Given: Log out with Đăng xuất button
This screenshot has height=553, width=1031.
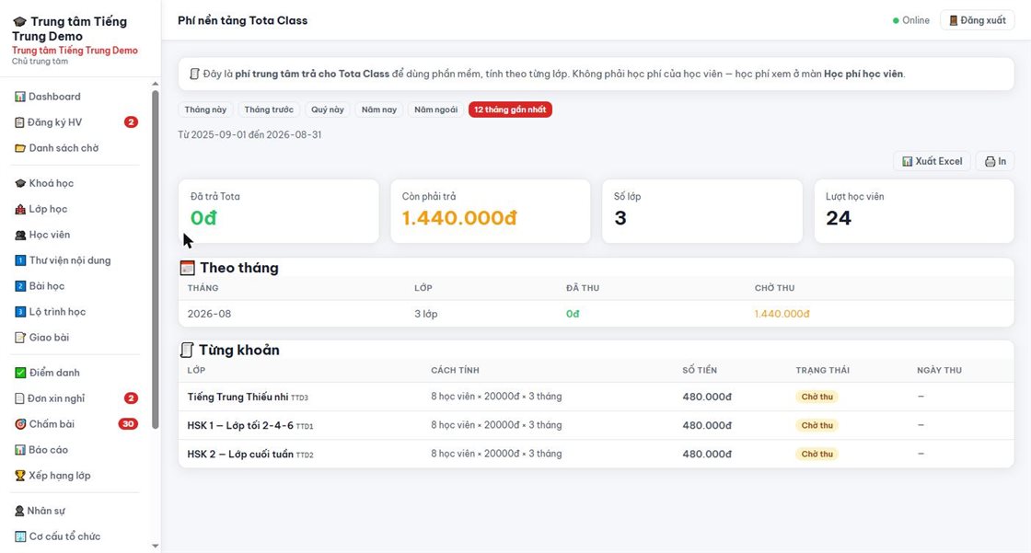Looking at the screenshot, I should pyautogui.click(x=977, y=20).
